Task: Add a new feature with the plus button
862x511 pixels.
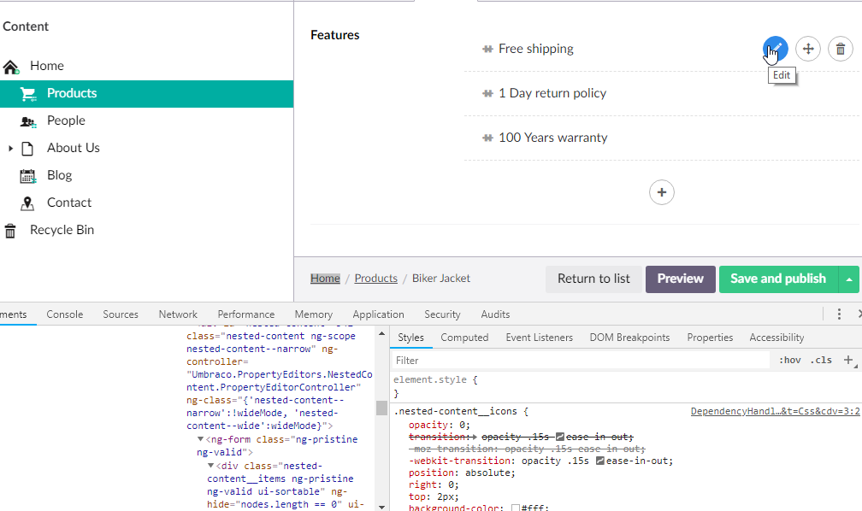Action: [x=662, y=192]
